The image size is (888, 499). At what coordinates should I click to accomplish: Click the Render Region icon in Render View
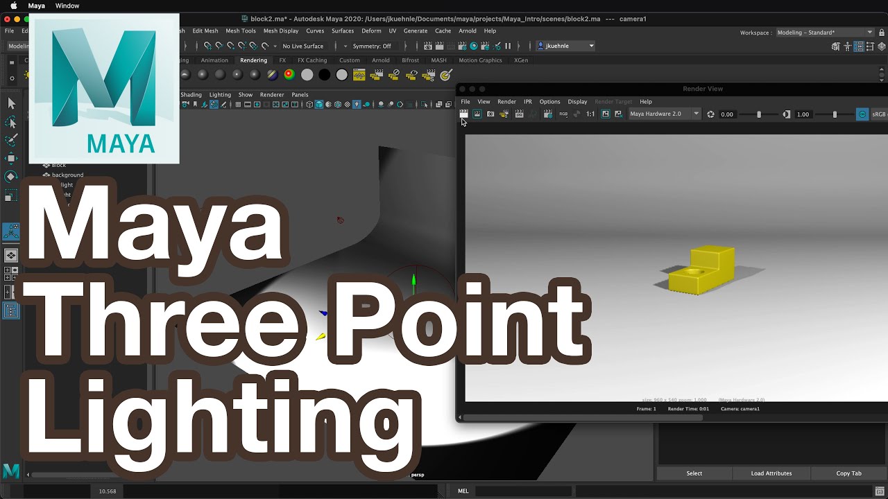[x=477, y=114]
